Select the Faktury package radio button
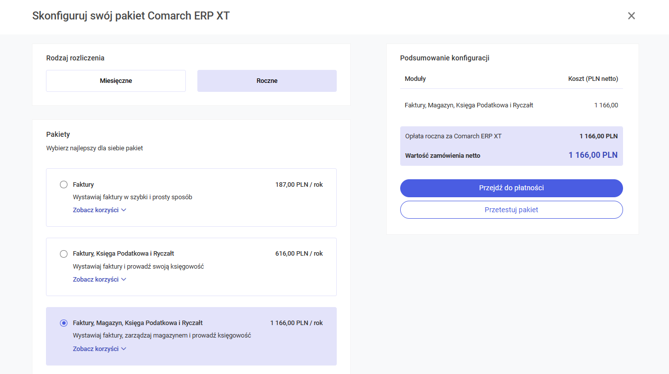 [63, 185]
